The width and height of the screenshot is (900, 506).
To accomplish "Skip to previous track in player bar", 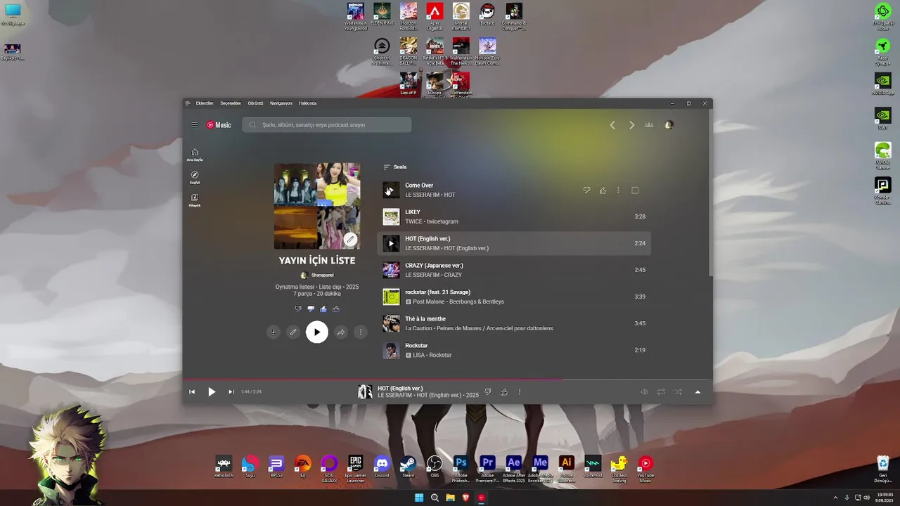I will (192, 392).
